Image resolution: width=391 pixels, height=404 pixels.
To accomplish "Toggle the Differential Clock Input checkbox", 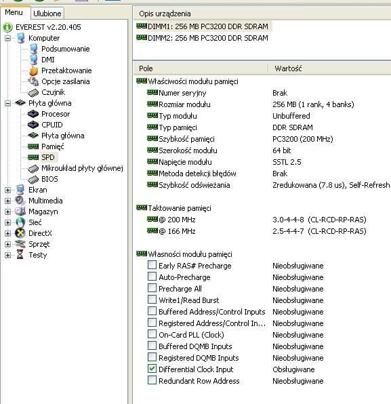I will tap(152, 369).
